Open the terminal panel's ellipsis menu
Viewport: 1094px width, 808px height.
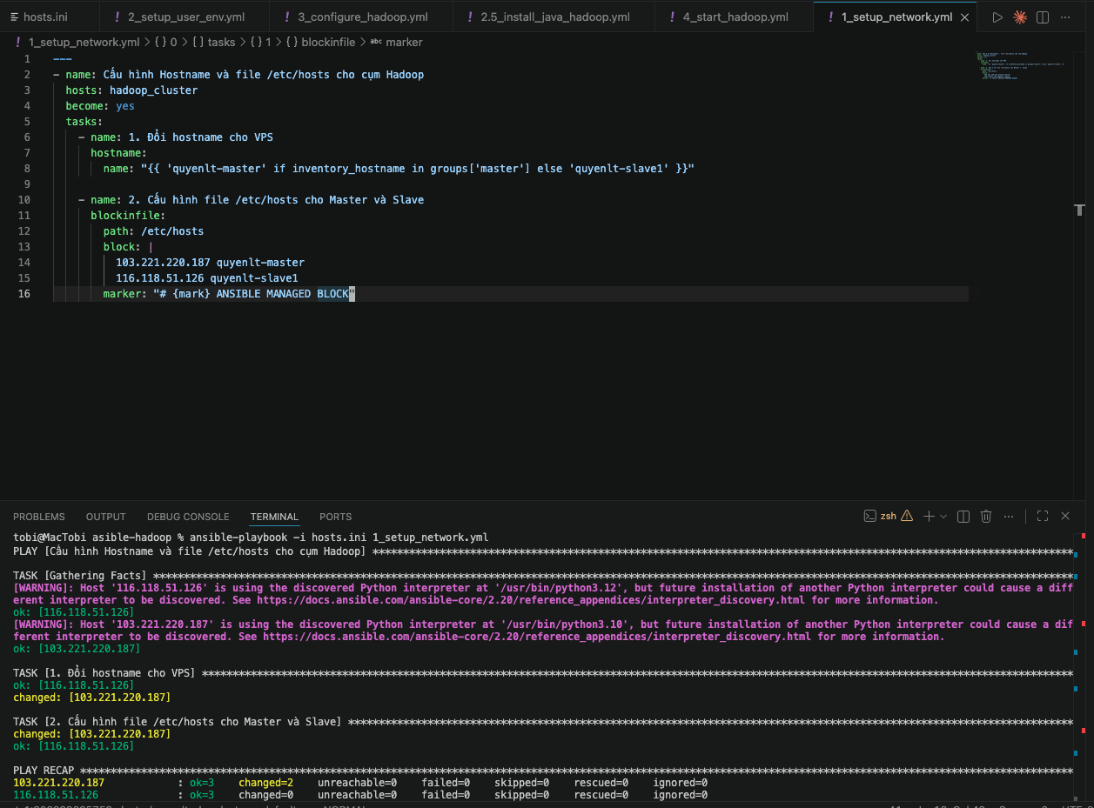click(x=1010, y=517)
